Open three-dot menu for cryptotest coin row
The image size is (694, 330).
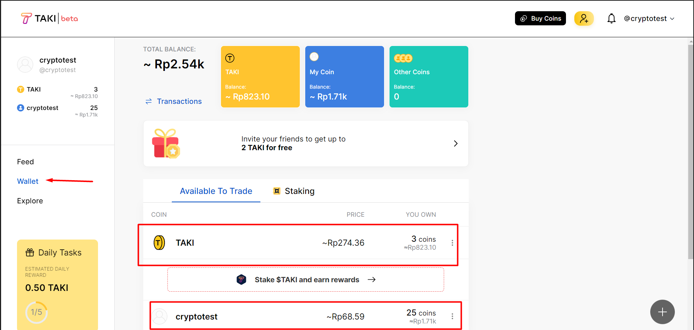click(x=452, y=316)
